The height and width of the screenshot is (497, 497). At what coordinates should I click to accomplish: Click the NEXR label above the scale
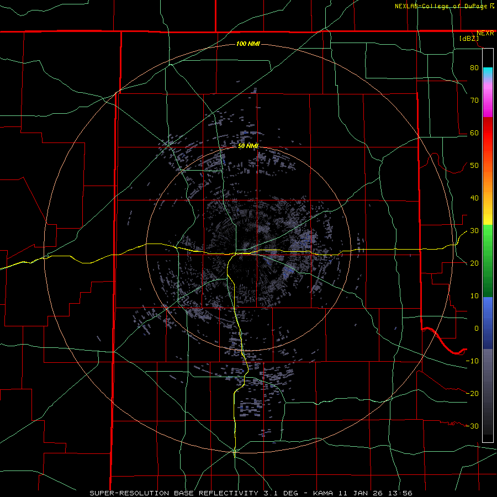pos(485,33)
